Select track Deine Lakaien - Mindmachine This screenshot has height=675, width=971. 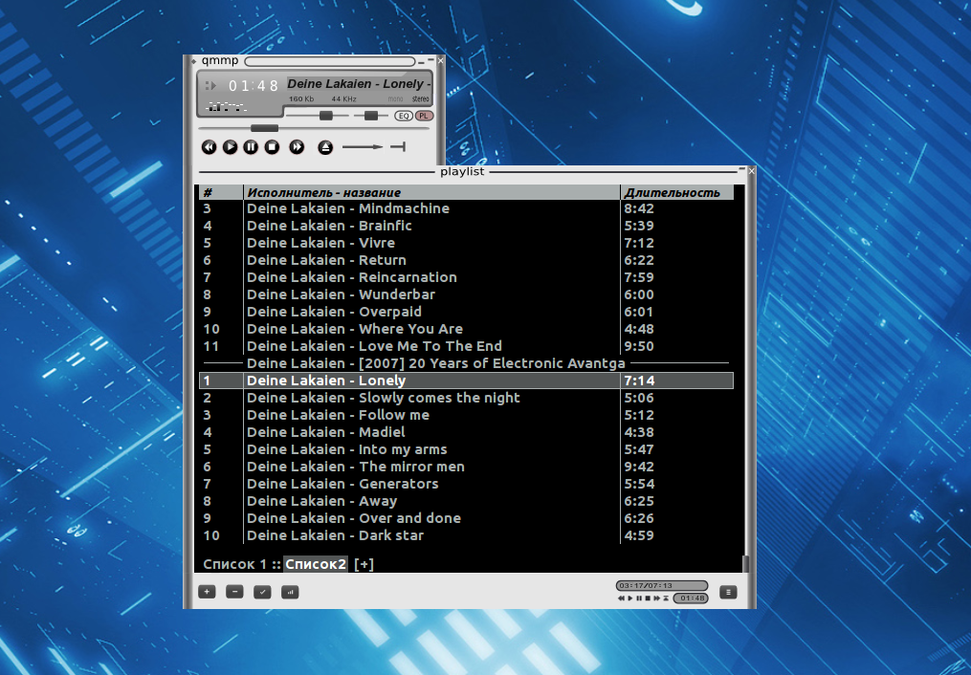466,208
